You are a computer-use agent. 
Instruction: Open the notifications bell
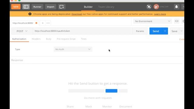click(176, 7)
